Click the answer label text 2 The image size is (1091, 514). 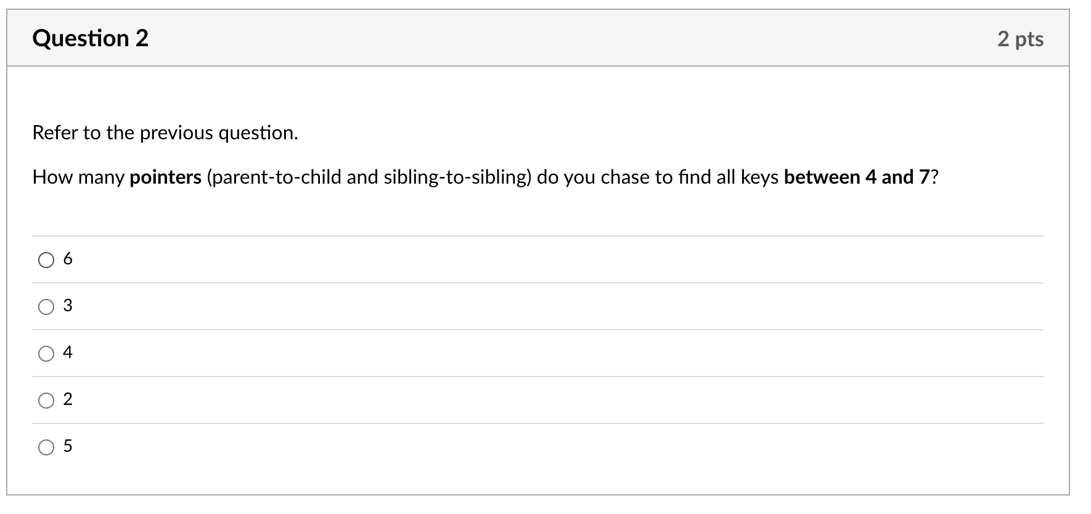68,399
